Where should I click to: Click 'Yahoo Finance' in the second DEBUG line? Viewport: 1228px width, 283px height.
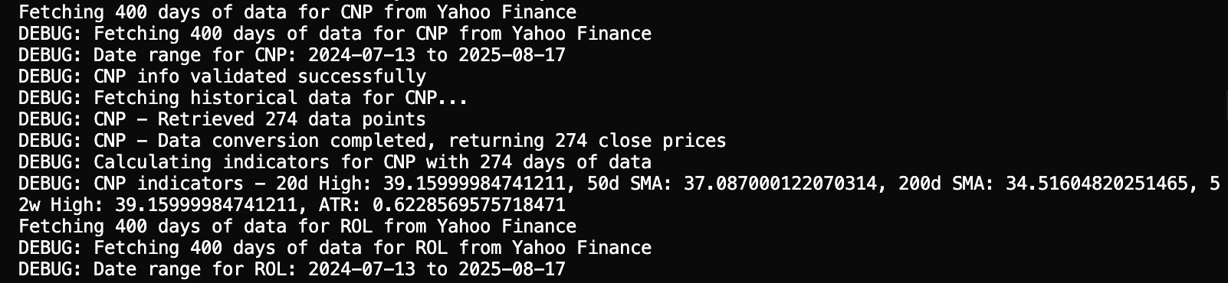(x=582, y=34)
